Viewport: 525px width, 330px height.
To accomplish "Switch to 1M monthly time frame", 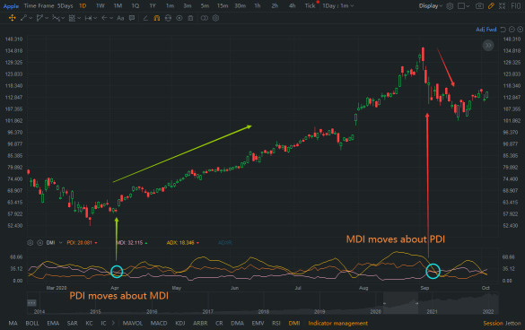I will click(118, 5).
